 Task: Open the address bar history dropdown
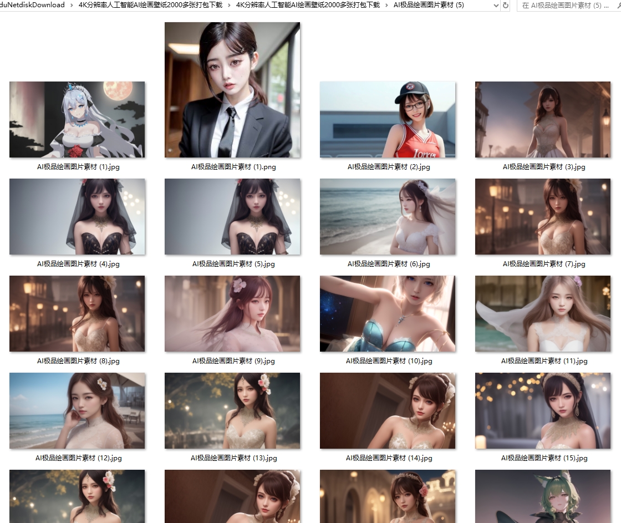495,5
